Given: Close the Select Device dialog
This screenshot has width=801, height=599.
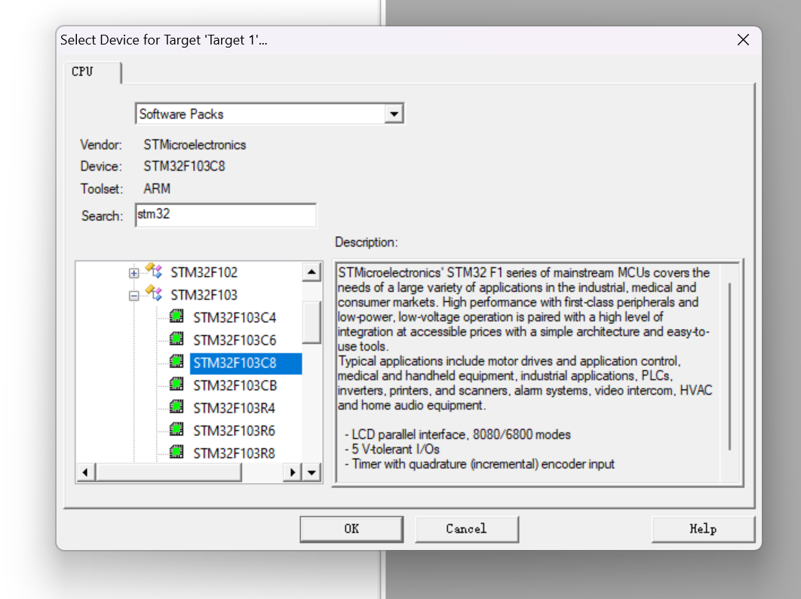Looking at the screenshot, I should 743,40.
